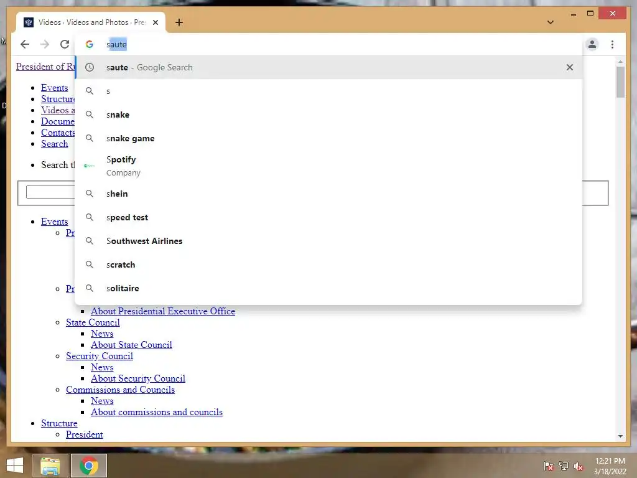The image size is (637, 478).
Task: Open the State Council link
Action: coord(93,322)
